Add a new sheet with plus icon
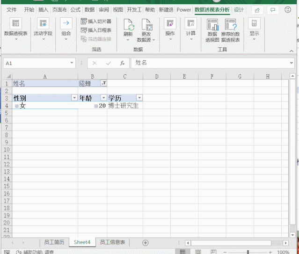299x254 pixels. point(146,243)
